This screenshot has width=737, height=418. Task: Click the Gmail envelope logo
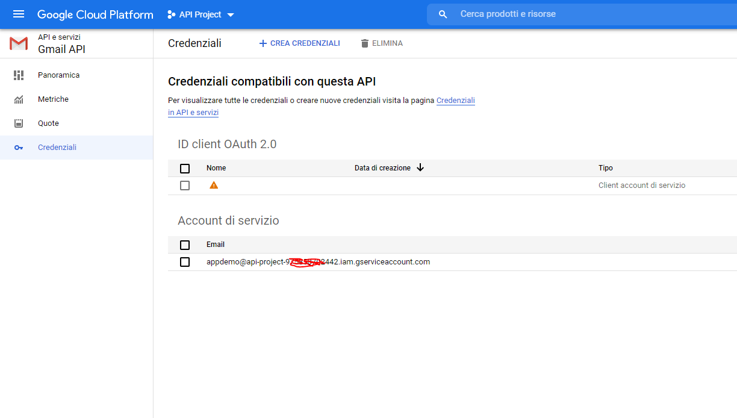click(x=19, y=43)
